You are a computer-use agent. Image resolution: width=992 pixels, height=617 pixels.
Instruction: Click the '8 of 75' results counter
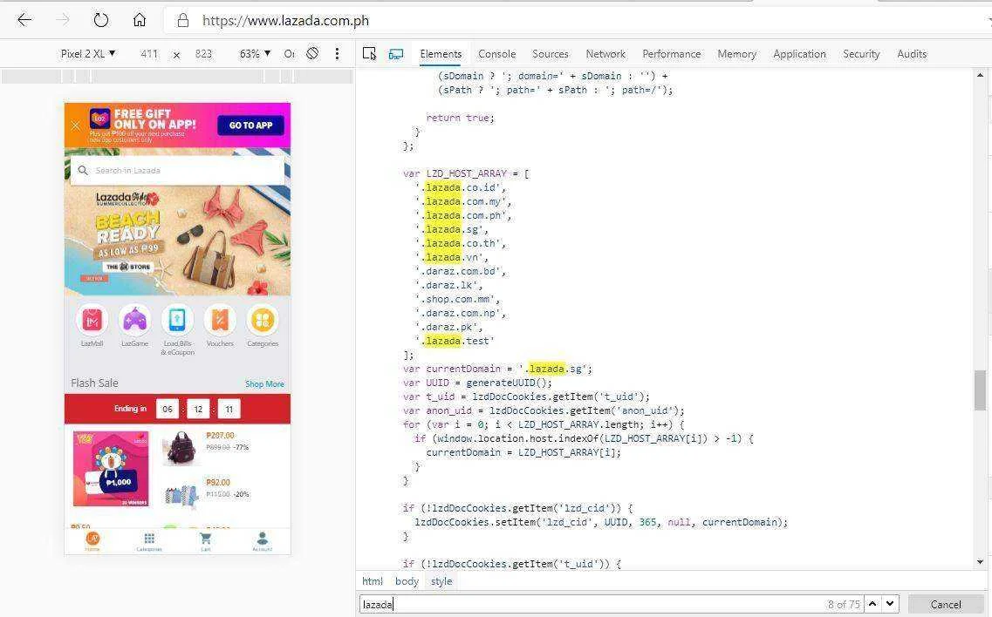[x=844, y=604]
